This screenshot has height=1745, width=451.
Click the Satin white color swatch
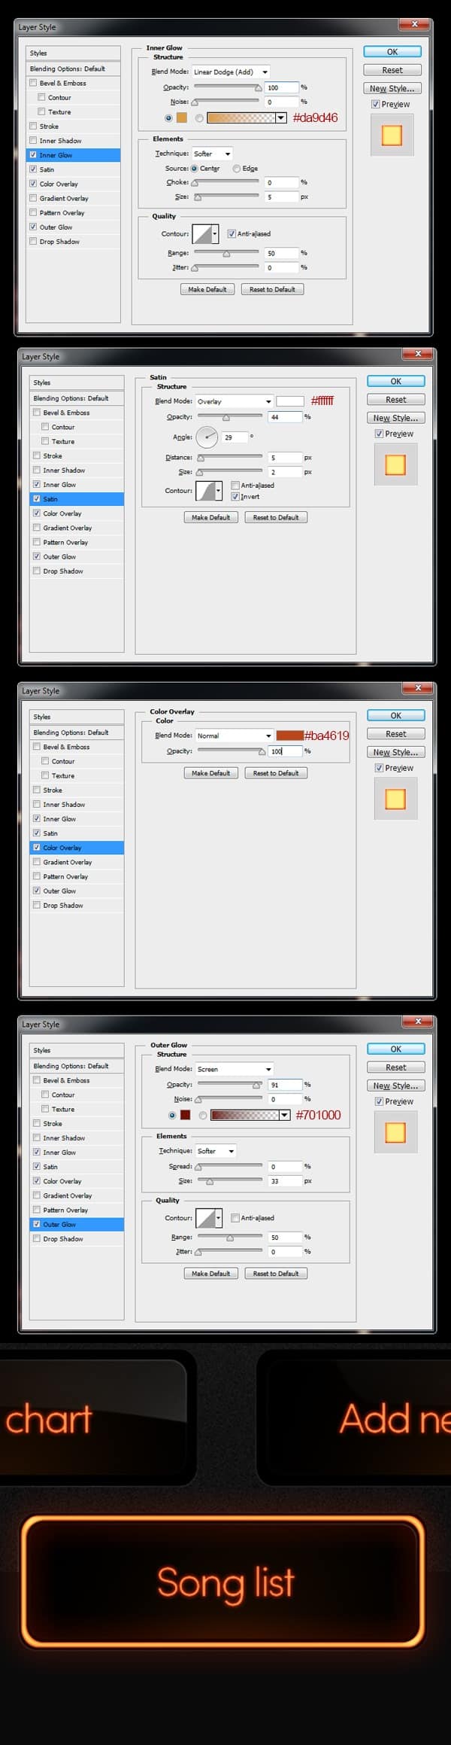click(289, 401)
